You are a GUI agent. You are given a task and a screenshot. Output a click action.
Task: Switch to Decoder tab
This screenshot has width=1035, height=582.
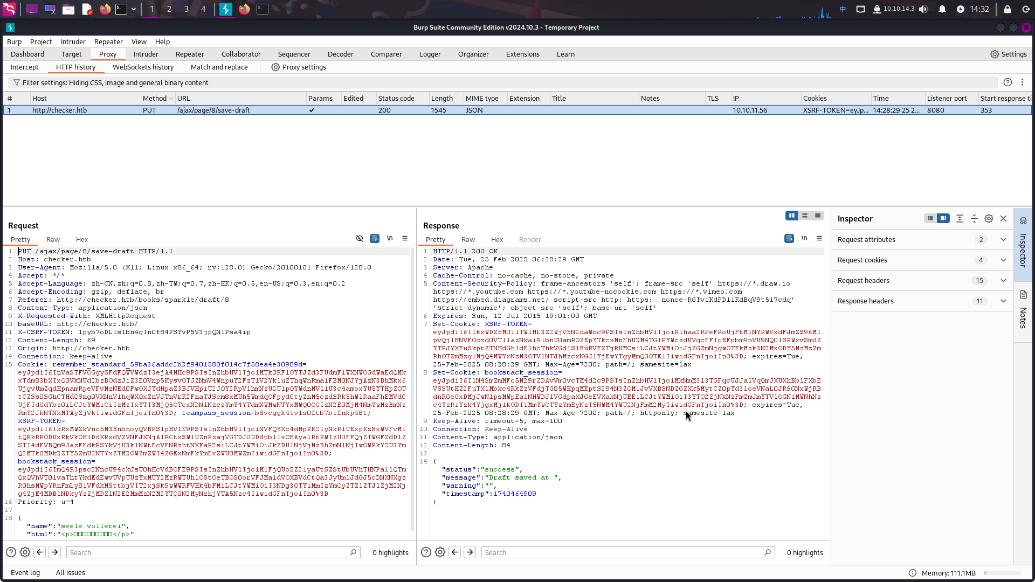coord(341,54)
